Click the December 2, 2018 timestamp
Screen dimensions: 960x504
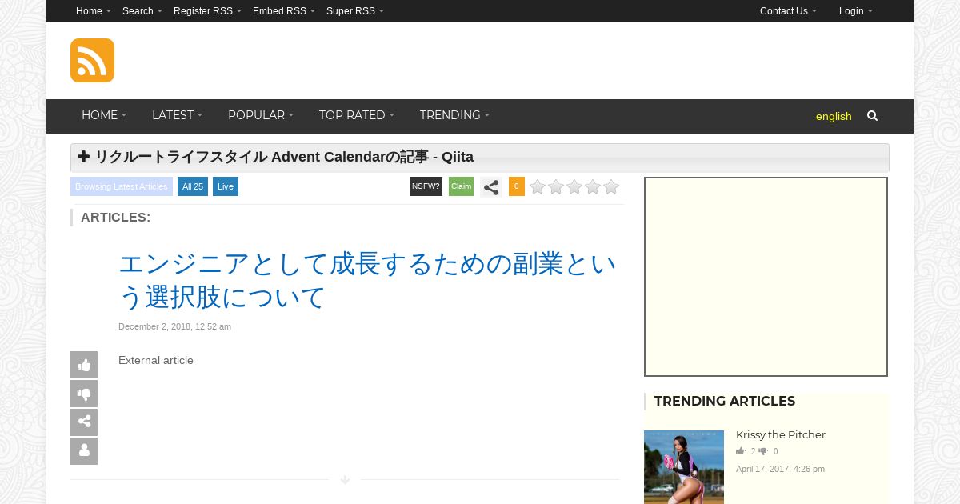pyautogui.click(x=174, y=326)
